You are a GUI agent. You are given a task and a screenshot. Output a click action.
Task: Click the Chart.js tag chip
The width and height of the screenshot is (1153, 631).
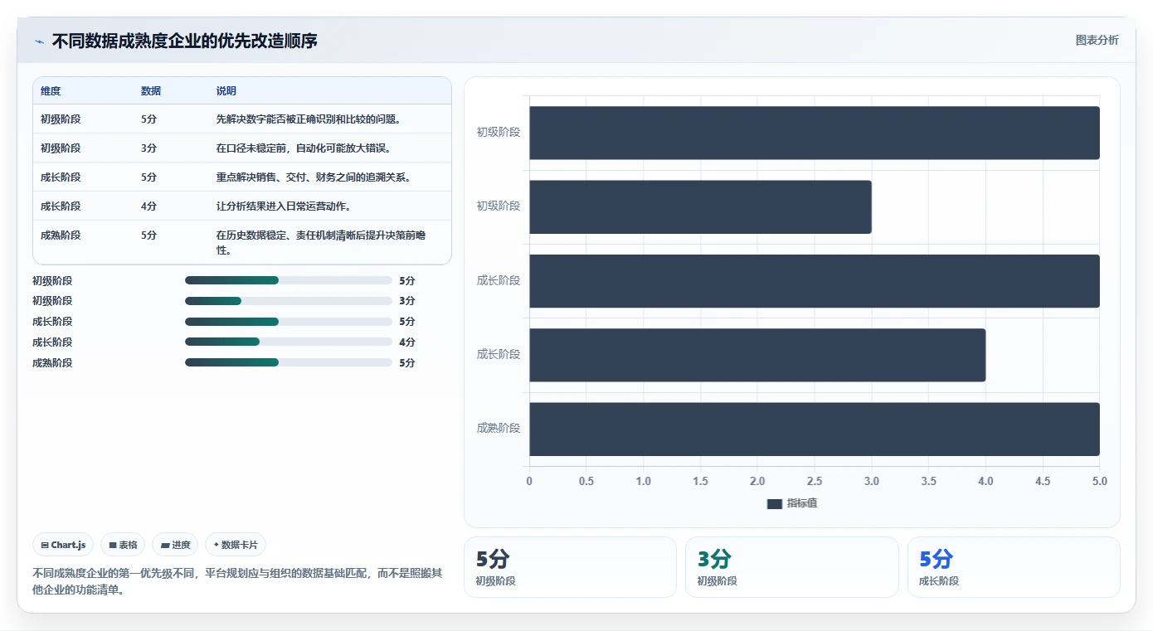[64, 545]
